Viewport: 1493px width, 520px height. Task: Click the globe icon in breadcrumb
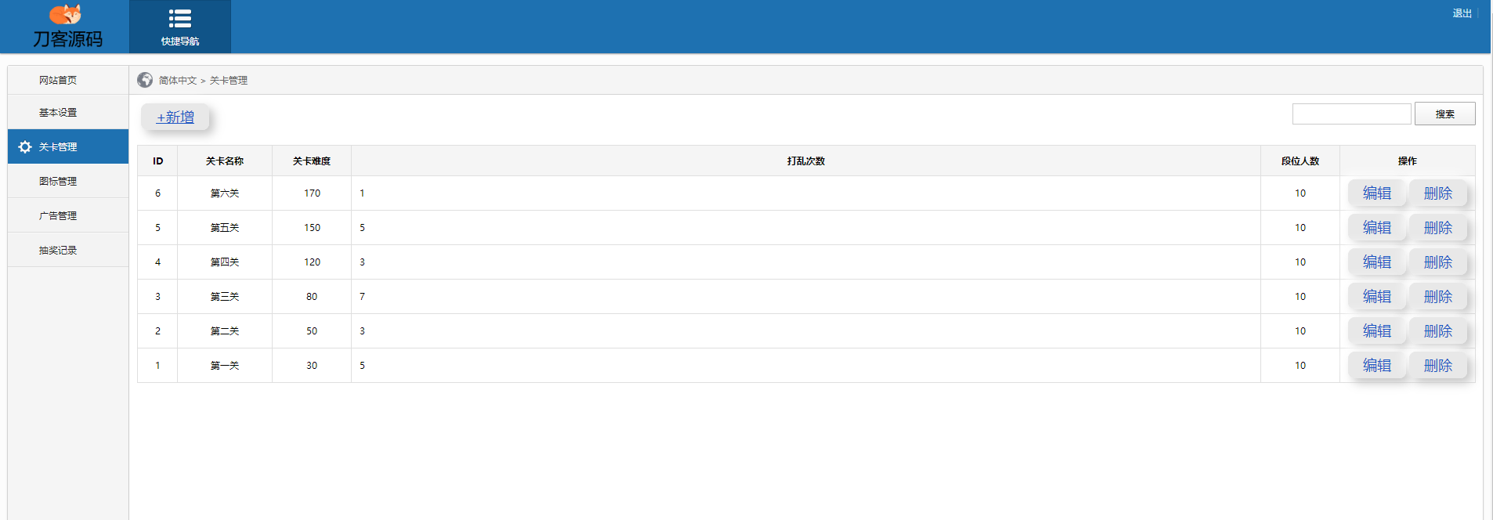[x=145, y=80]
